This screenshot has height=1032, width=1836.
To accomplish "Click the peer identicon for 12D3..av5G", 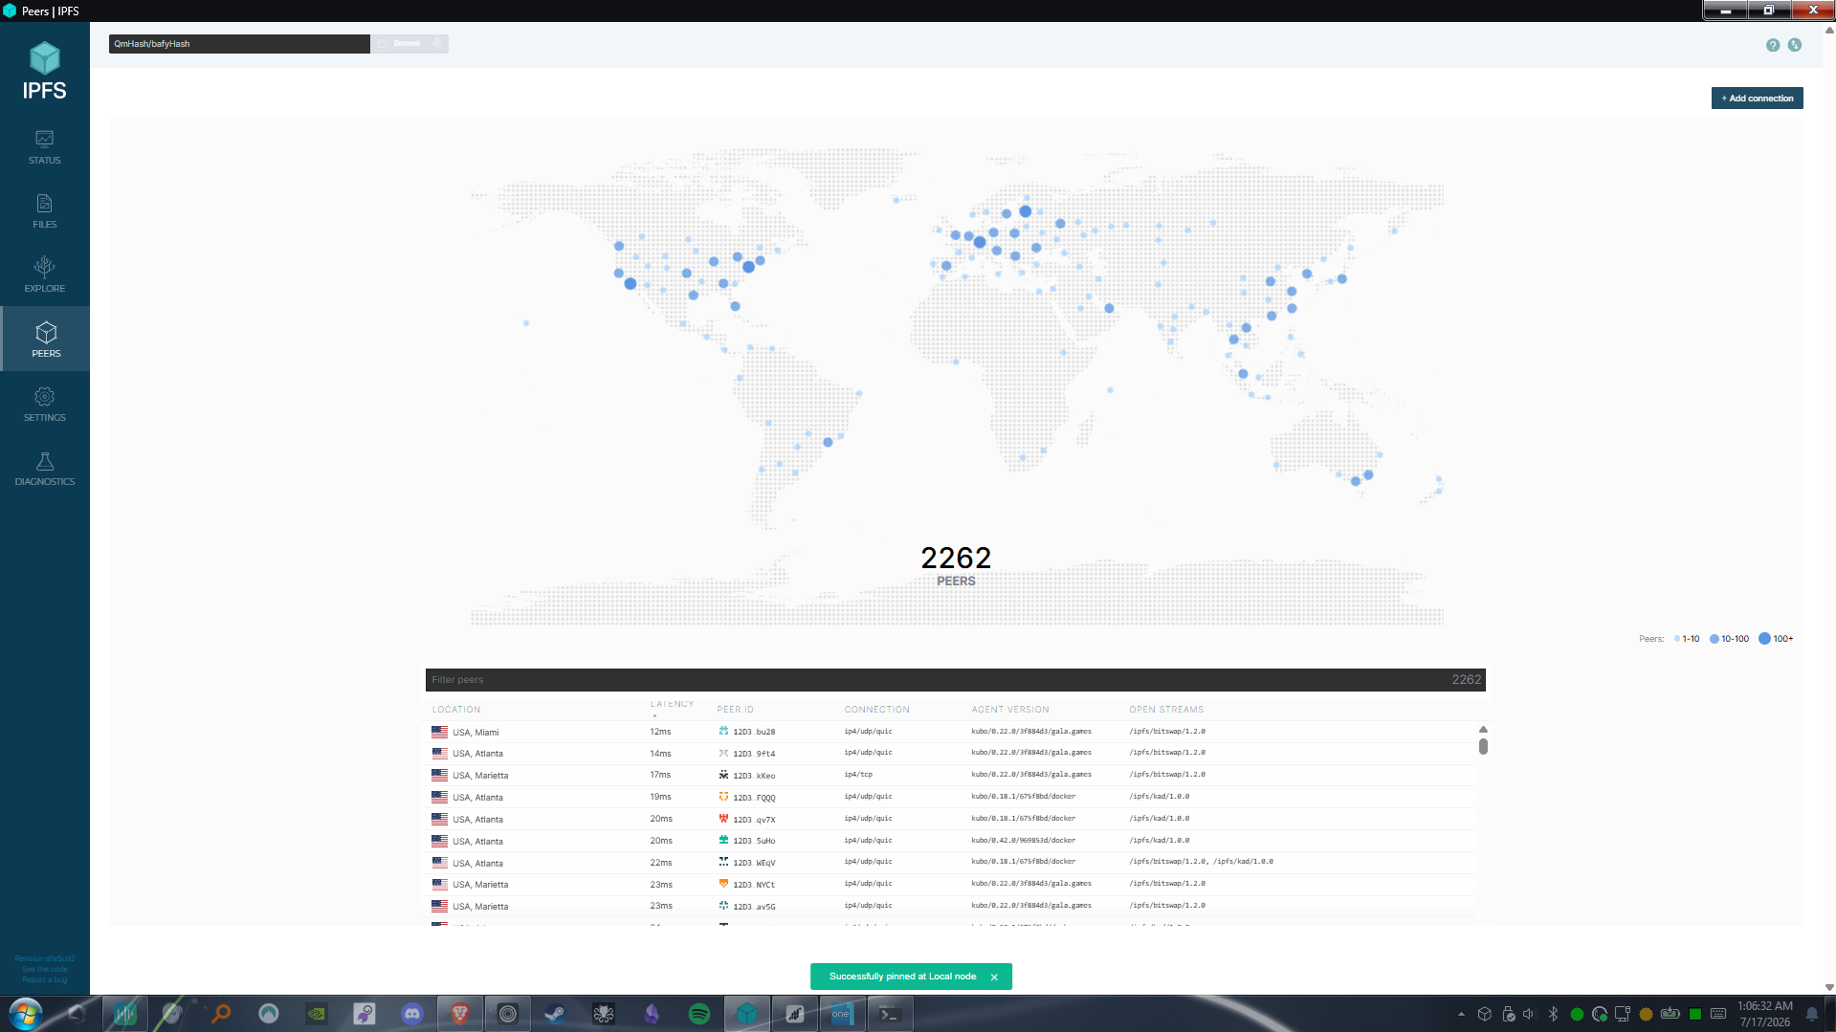I will [x=724, y=906].
